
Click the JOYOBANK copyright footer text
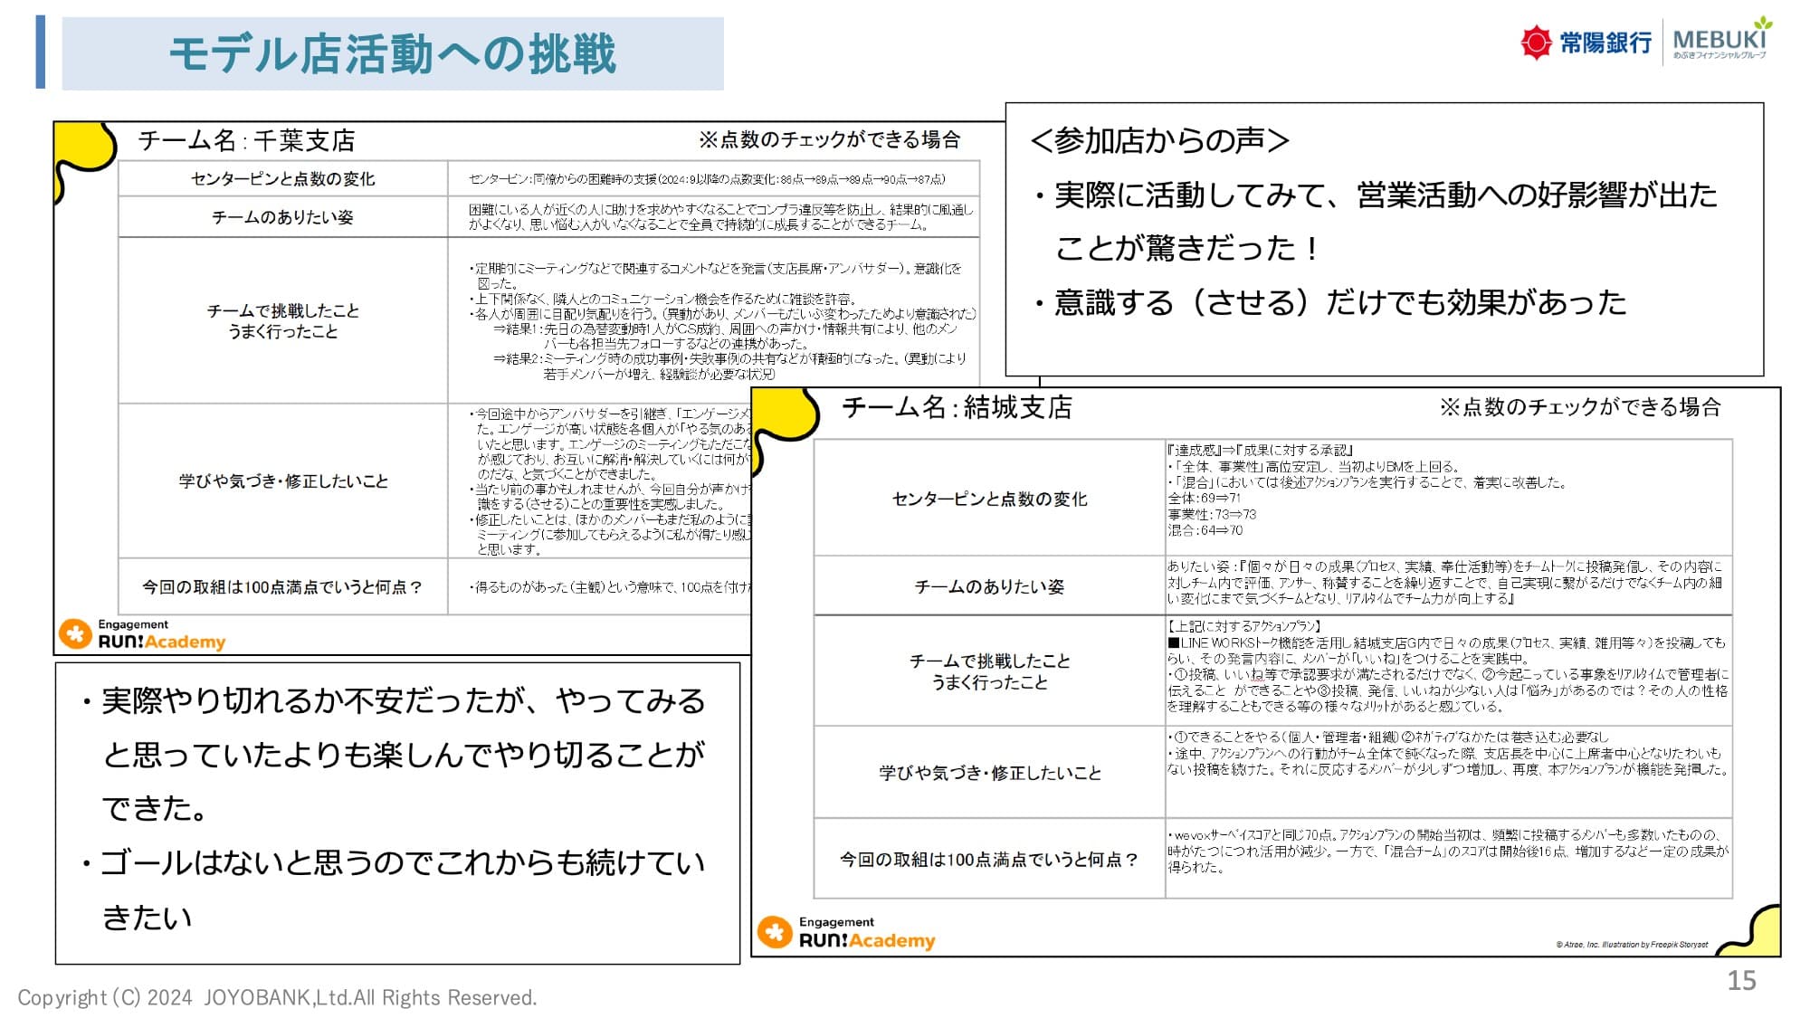tap(277, 997)
